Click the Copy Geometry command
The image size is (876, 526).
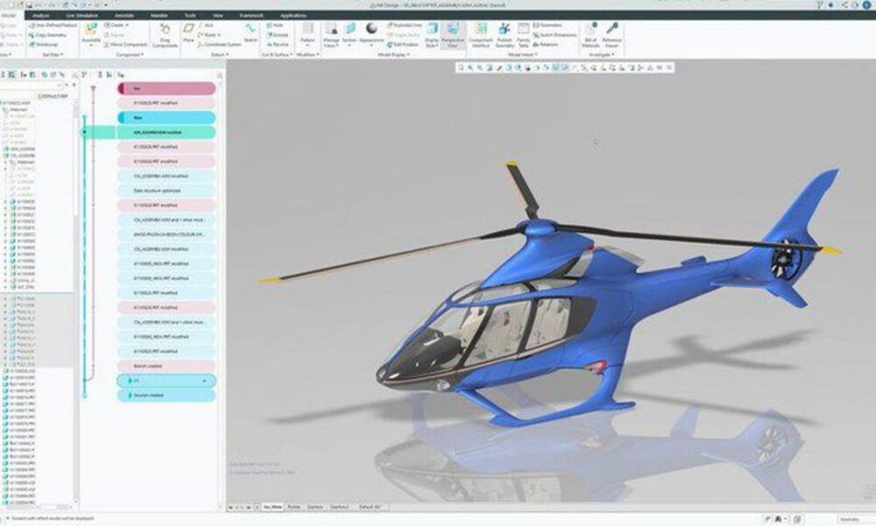click(47, 35)
